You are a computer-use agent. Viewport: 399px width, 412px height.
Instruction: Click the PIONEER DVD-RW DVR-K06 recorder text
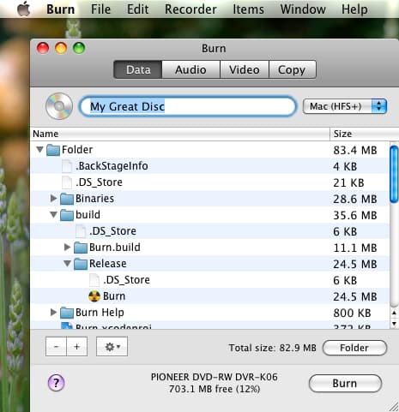tap(215, 377)
